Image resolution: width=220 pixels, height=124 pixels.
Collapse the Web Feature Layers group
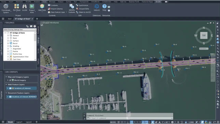[x=6, y=84]
